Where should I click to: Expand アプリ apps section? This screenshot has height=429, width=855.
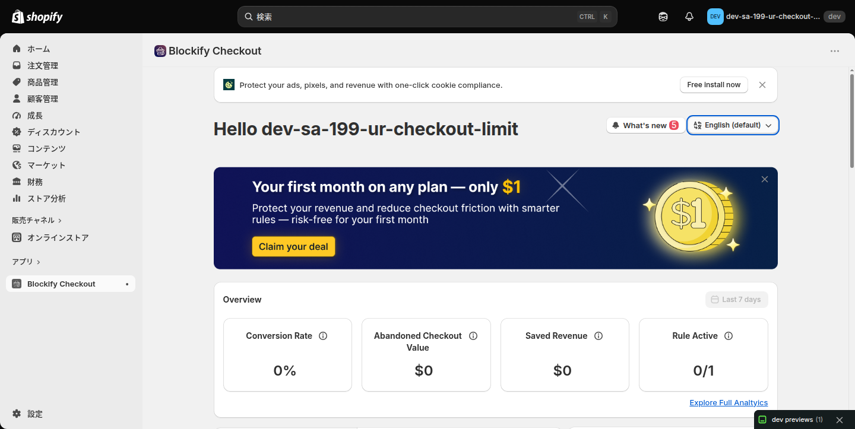26,262
